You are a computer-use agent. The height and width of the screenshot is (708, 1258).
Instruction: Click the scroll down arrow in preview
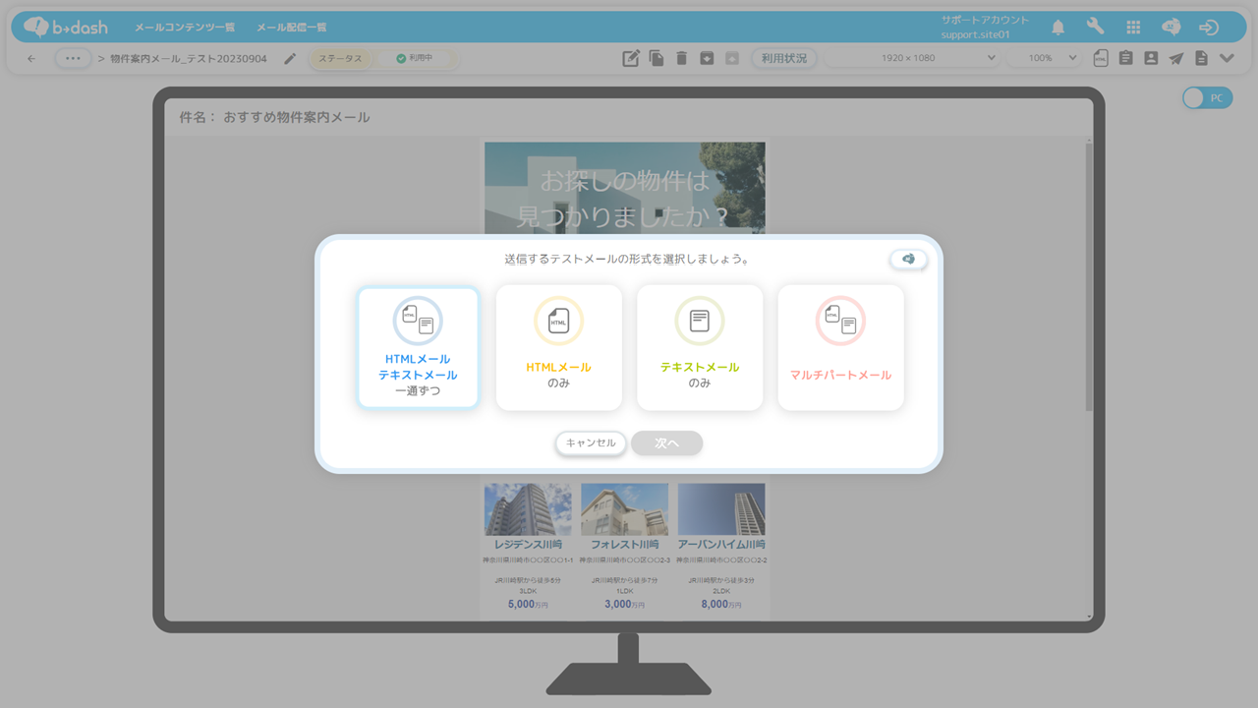tap(1088, 617)
